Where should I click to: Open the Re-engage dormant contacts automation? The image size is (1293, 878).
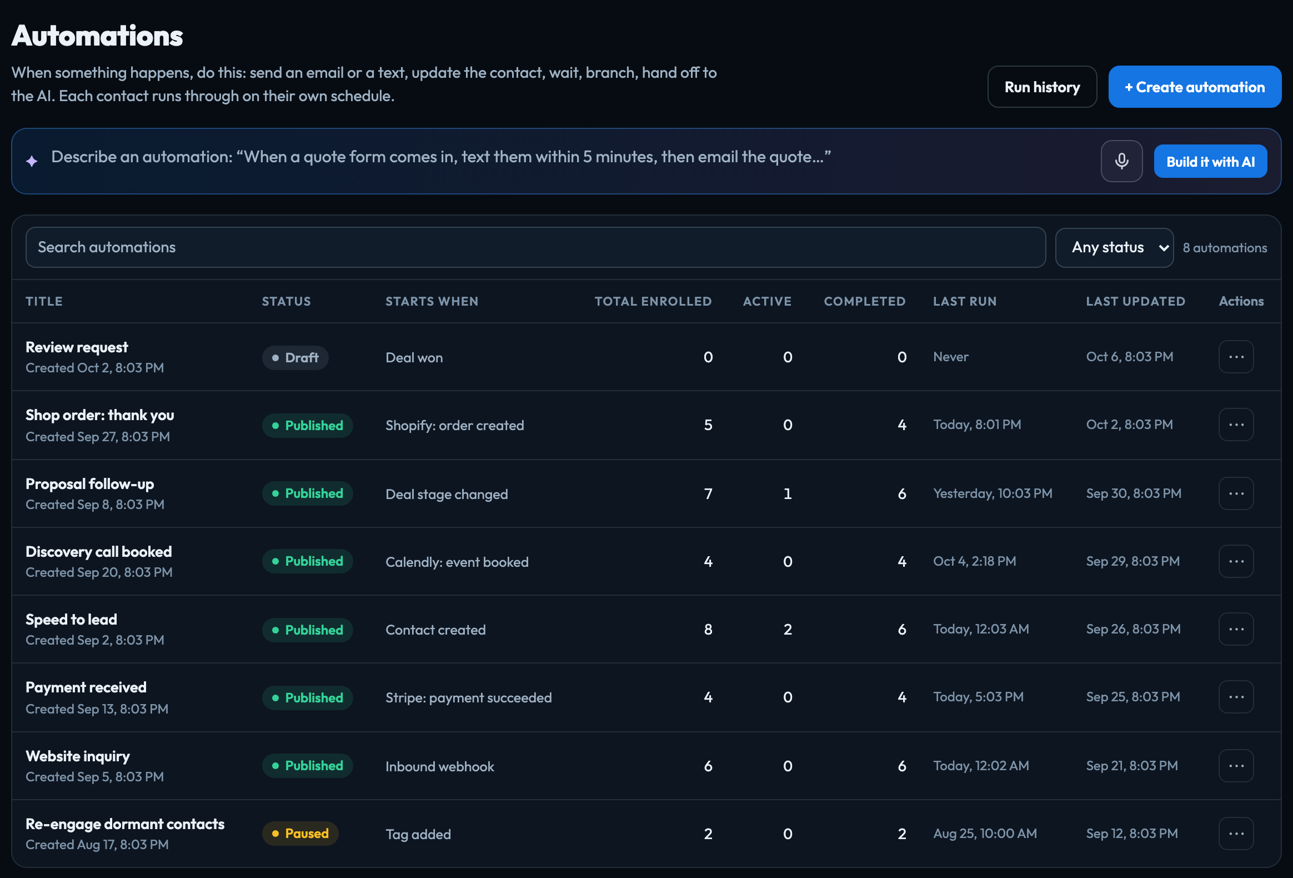(124, 825)
